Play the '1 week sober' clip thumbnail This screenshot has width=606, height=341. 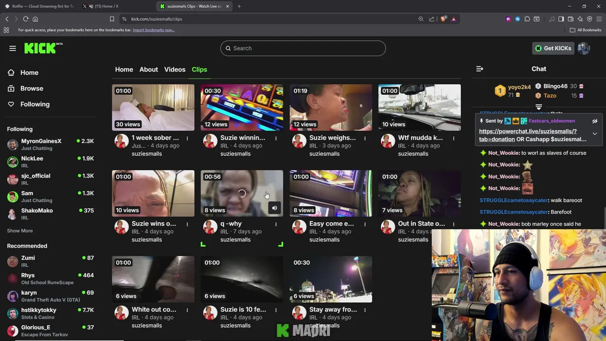click(x=153, y=108)
